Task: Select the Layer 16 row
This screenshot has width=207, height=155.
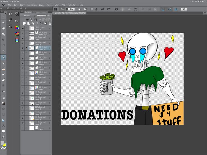Action: [x=36, y=113]
